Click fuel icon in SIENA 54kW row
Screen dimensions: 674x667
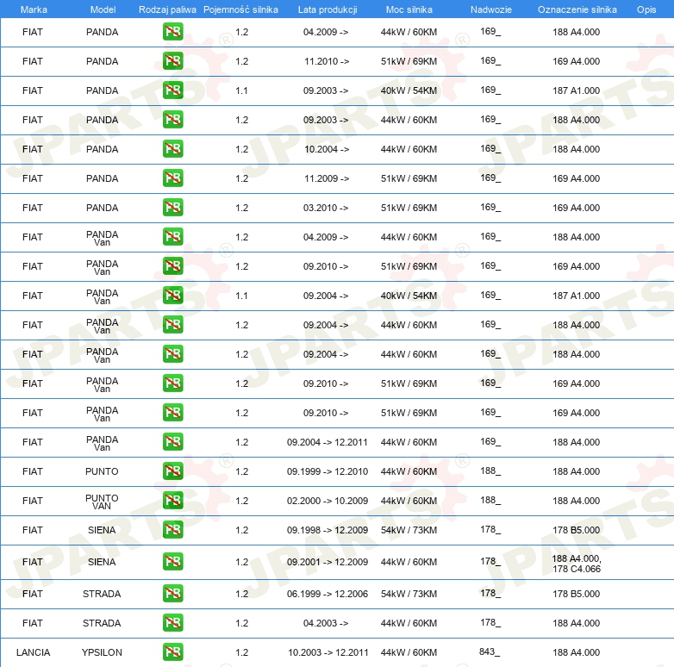coord(172,529)
